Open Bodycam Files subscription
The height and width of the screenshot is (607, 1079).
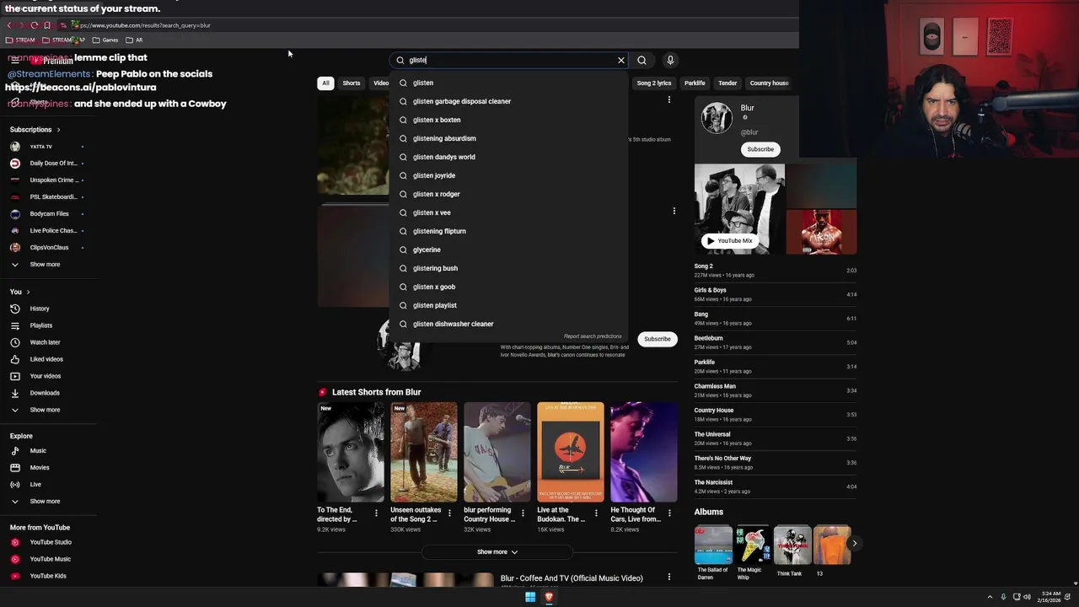[49, 214]
